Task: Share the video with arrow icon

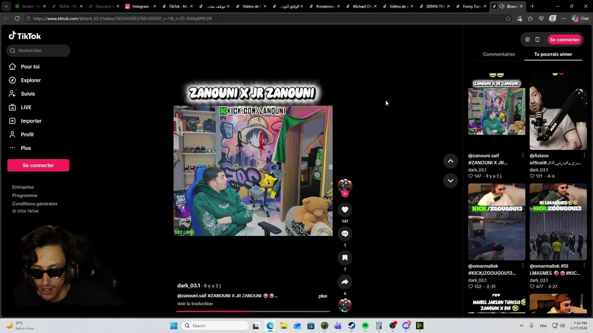Action: [x=345, y=282]
